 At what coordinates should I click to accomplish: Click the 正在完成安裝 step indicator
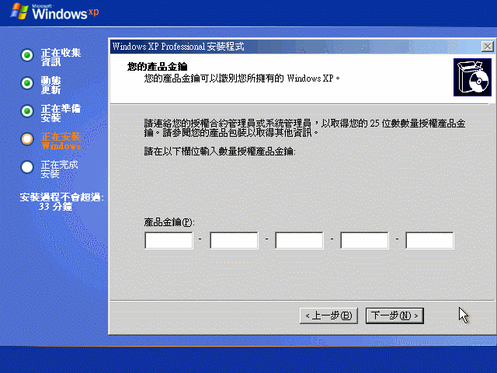pyautogui.click(x=27, y=167)
